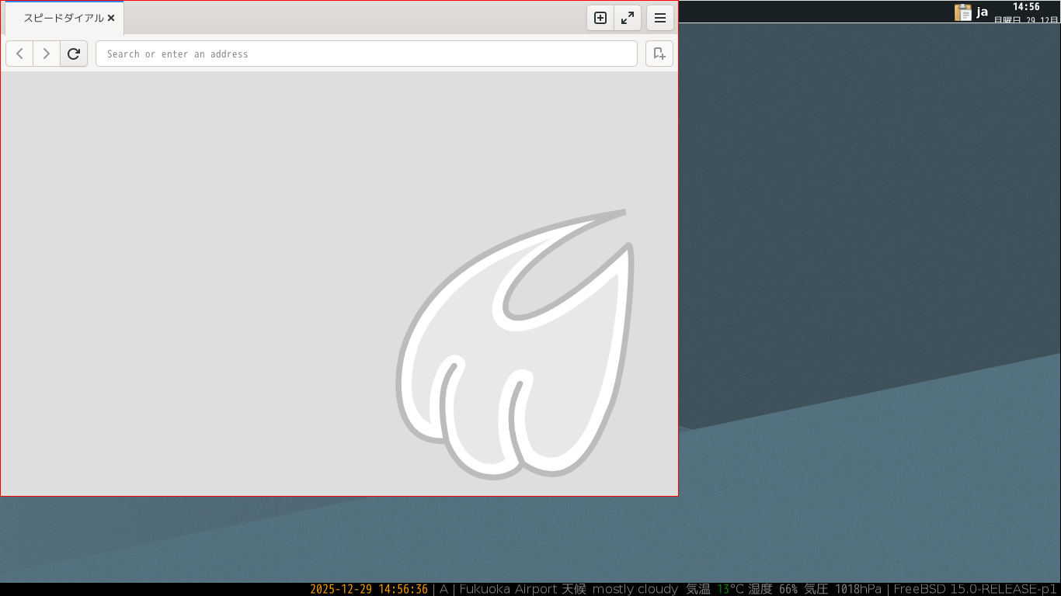Close the スピードダイアル tab
1061x596 pixels.
[x=111, y=18]
